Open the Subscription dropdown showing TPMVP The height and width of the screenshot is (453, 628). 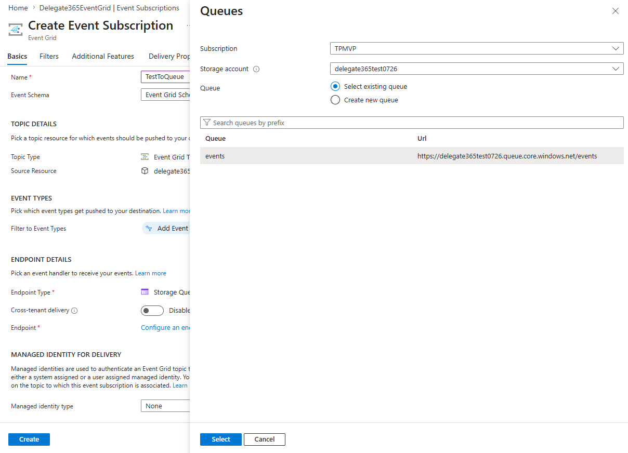point(477,48)
